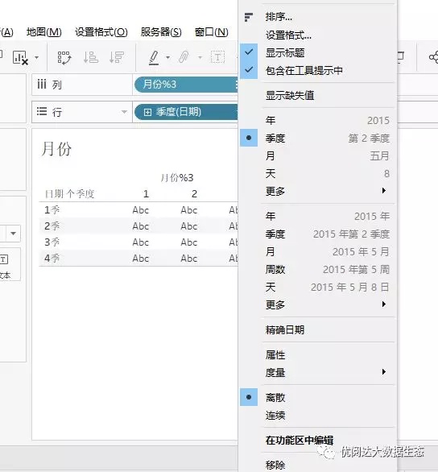Click the clear sheet toolbar icon
Screen dimensions: 438x472
click(20, 57)
